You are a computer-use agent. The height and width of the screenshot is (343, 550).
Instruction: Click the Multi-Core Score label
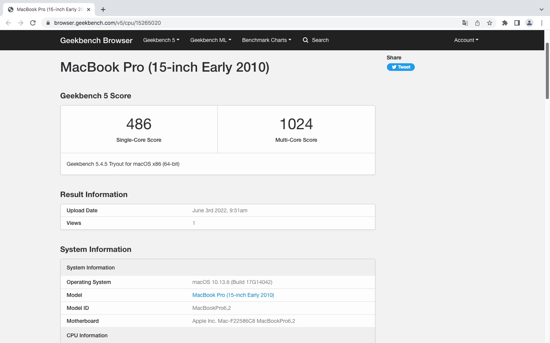click(x=296, y=140)
